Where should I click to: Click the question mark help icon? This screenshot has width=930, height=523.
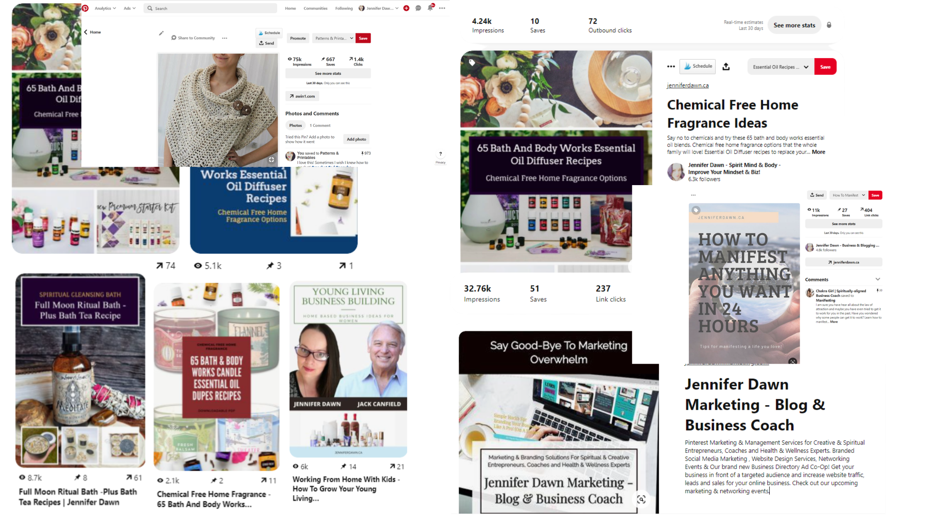(441, 154)
